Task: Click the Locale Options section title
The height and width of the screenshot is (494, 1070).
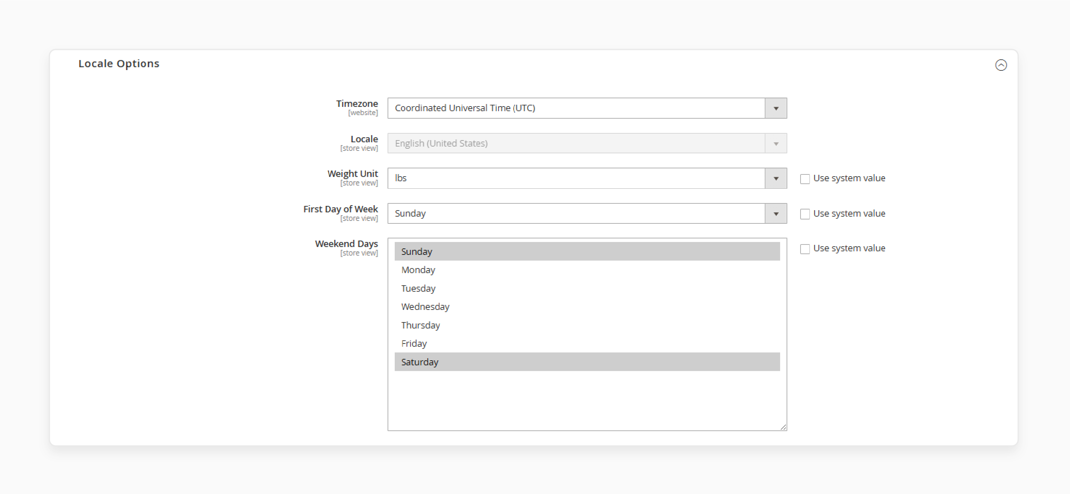Action: click(119, 64)
